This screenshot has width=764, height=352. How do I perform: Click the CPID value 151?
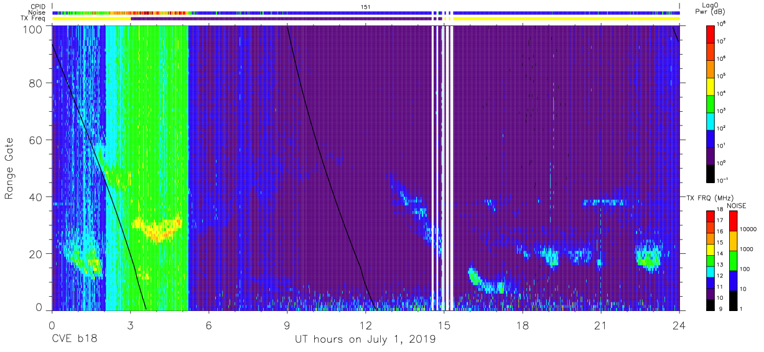366,6
